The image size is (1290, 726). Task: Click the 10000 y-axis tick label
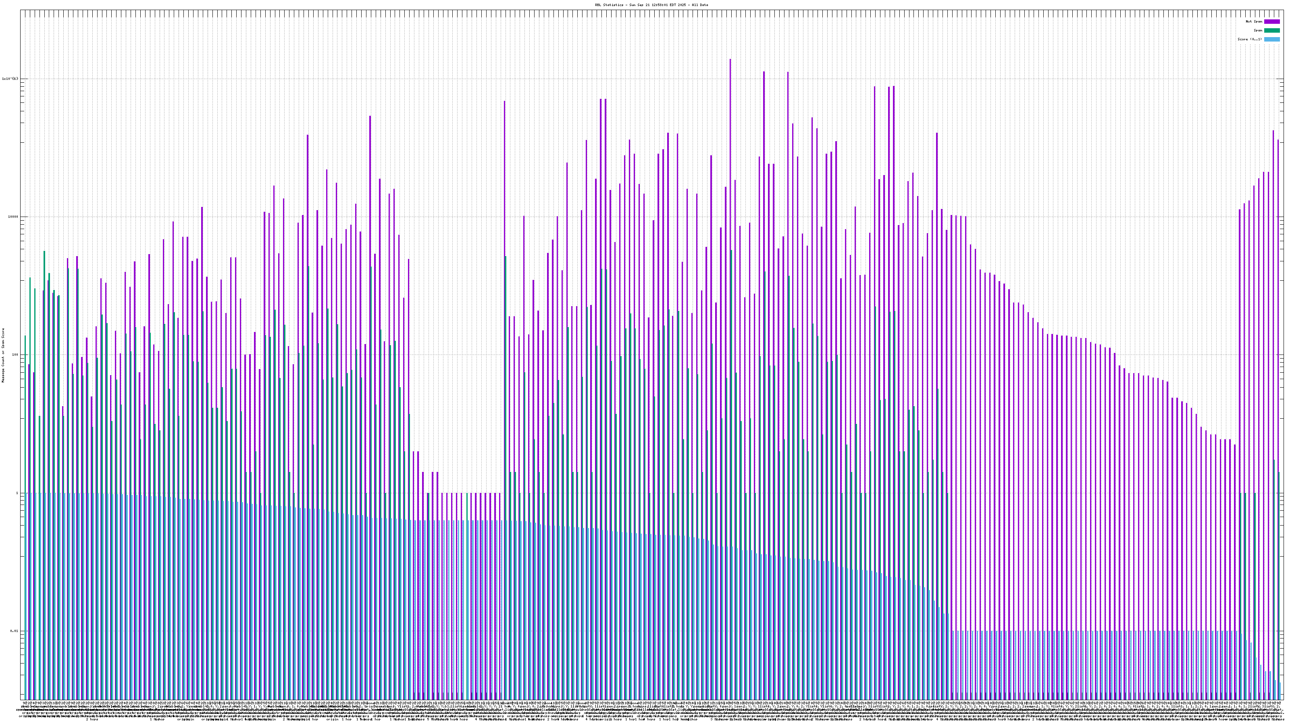pos(13,217)
